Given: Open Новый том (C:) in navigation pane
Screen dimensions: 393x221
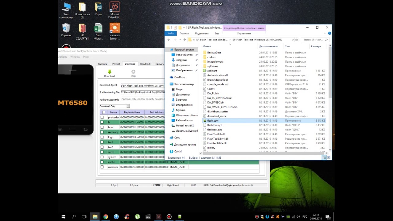Looking at the screenshot, I should click(185, 126).
